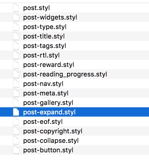Select the icon of highlighted post-expand.styl
The image size is (149, 163).
click(x=16, y=112)
